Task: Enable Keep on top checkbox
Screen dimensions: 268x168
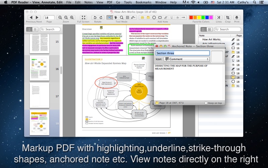Action: 206,103
